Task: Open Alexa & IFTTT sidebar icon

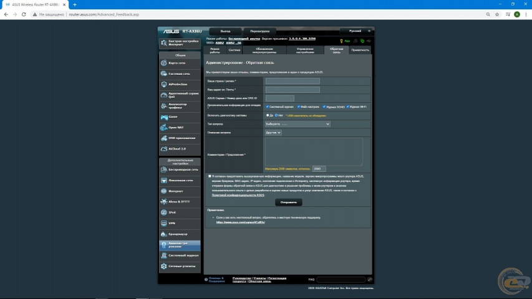Action: (x=164, y=202)
